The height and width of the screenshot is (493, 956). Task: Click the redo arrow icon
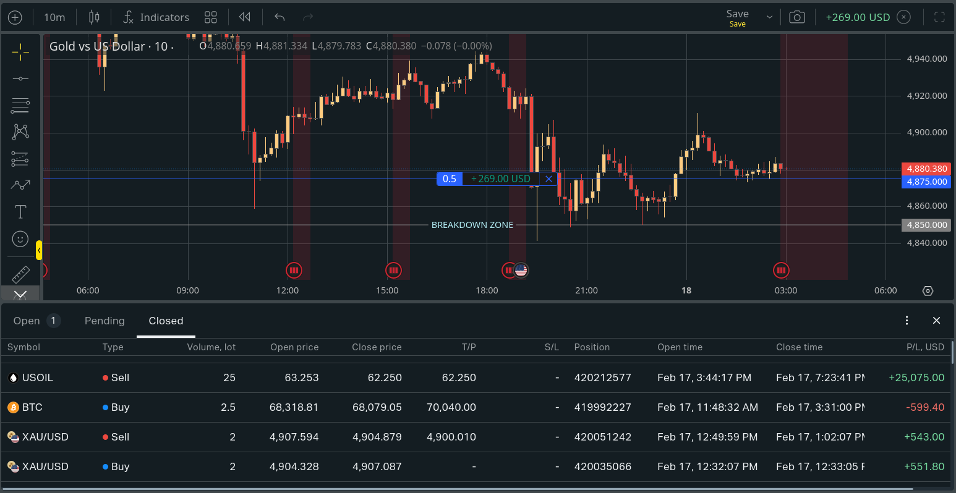[308, 17]
